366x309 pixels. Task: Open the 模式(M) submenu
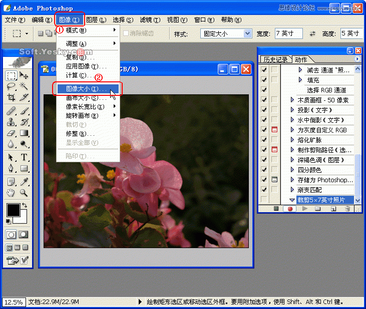point(88,30)
